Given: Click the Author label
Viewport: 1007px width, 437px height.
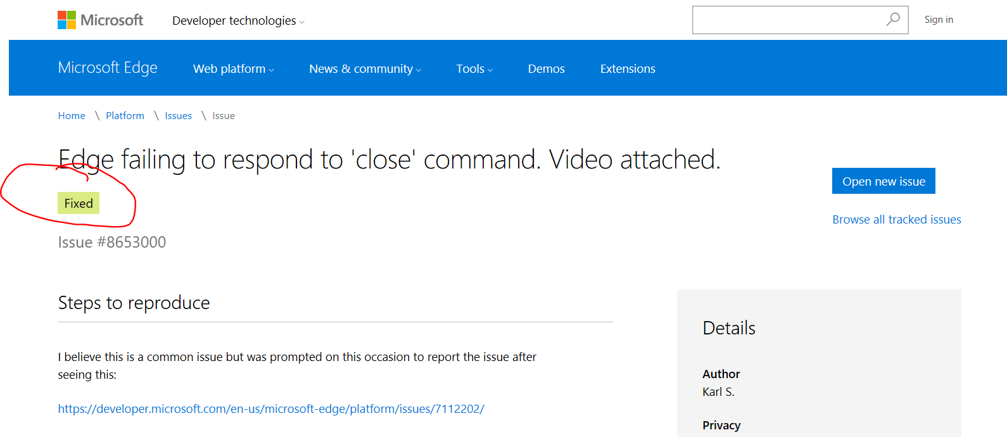Looking at the screenshot, I should tap(721, 374).
